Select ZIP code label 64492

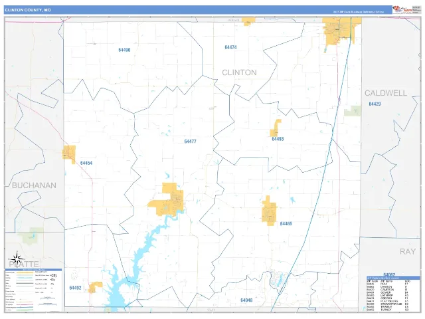(x=75, y=288)
